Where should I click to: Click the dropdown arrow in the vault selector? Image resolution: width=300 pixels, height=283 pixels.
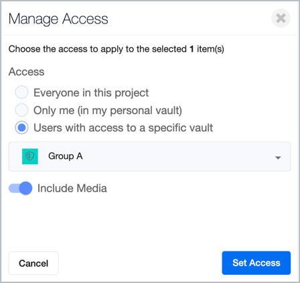pyautogui.click(x=278, y=158)
